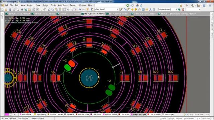This screenshot has width=214, height=120.
Task: Select the Bottom Paste layer tab
Action: [x=82, y=114]
